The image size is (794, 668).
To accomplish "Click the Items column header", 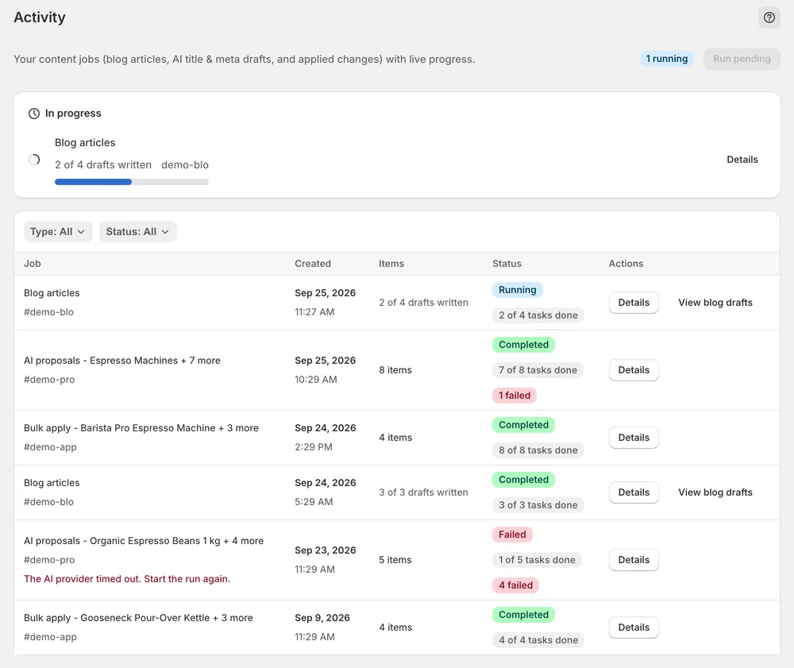I will coord(391,264).
